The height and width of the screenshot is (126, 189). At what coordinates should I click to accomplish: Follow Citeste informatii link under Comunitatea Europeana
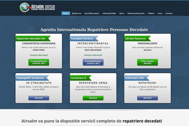(x=39, y=55)
